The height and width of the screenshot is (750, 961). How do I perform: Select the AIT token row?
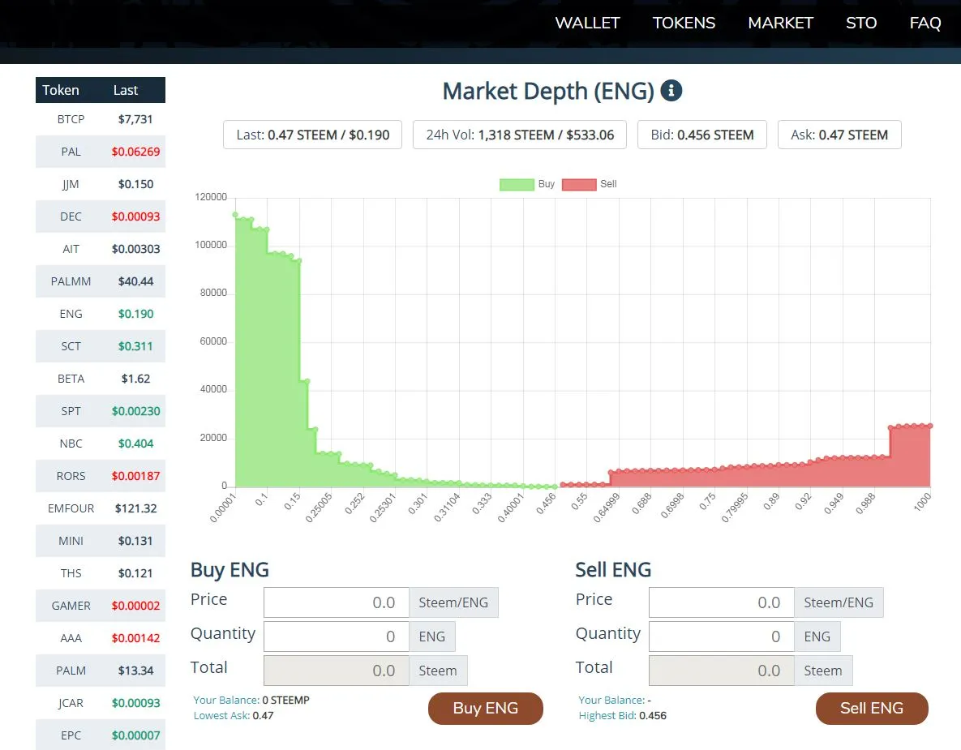[x=101, y=249]
